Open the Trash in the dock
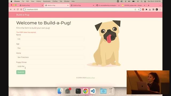171x96 pixels. pyautogui.click(x=111, y=91)
